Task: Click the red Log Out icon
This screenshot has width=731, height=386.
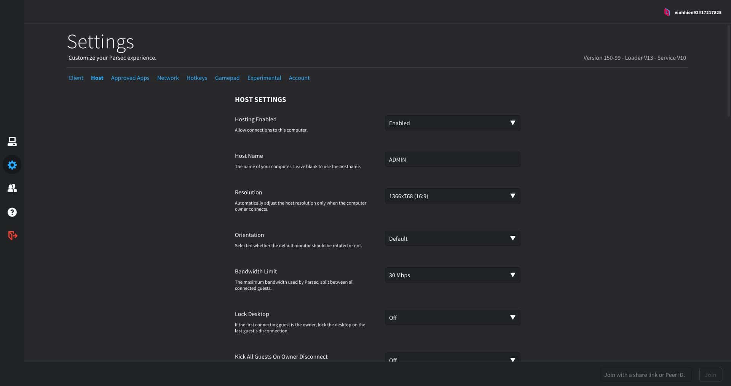Action: click(13, 236)
